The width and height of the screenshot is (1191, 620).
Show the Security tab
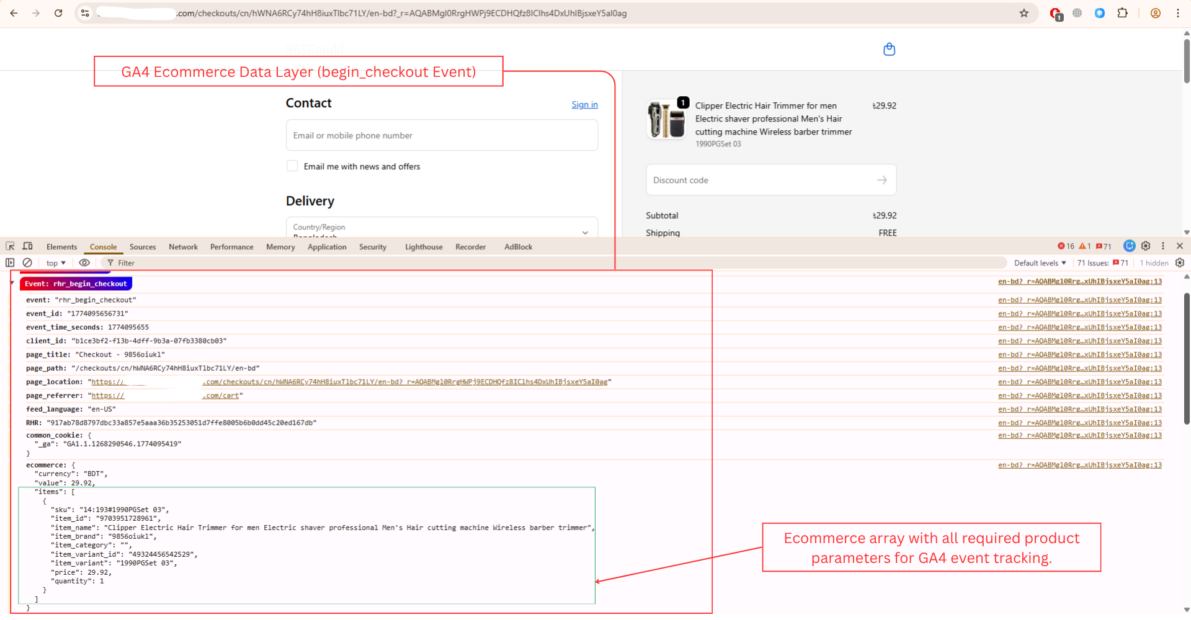coord(373,247)
